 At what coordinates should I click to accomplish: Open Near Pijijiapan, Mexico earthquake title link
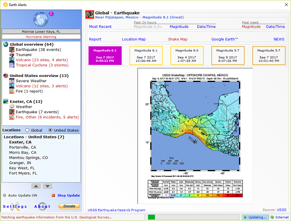pos(139,17)
